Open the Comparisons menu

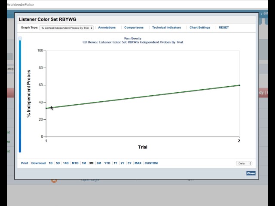point(134,27)
